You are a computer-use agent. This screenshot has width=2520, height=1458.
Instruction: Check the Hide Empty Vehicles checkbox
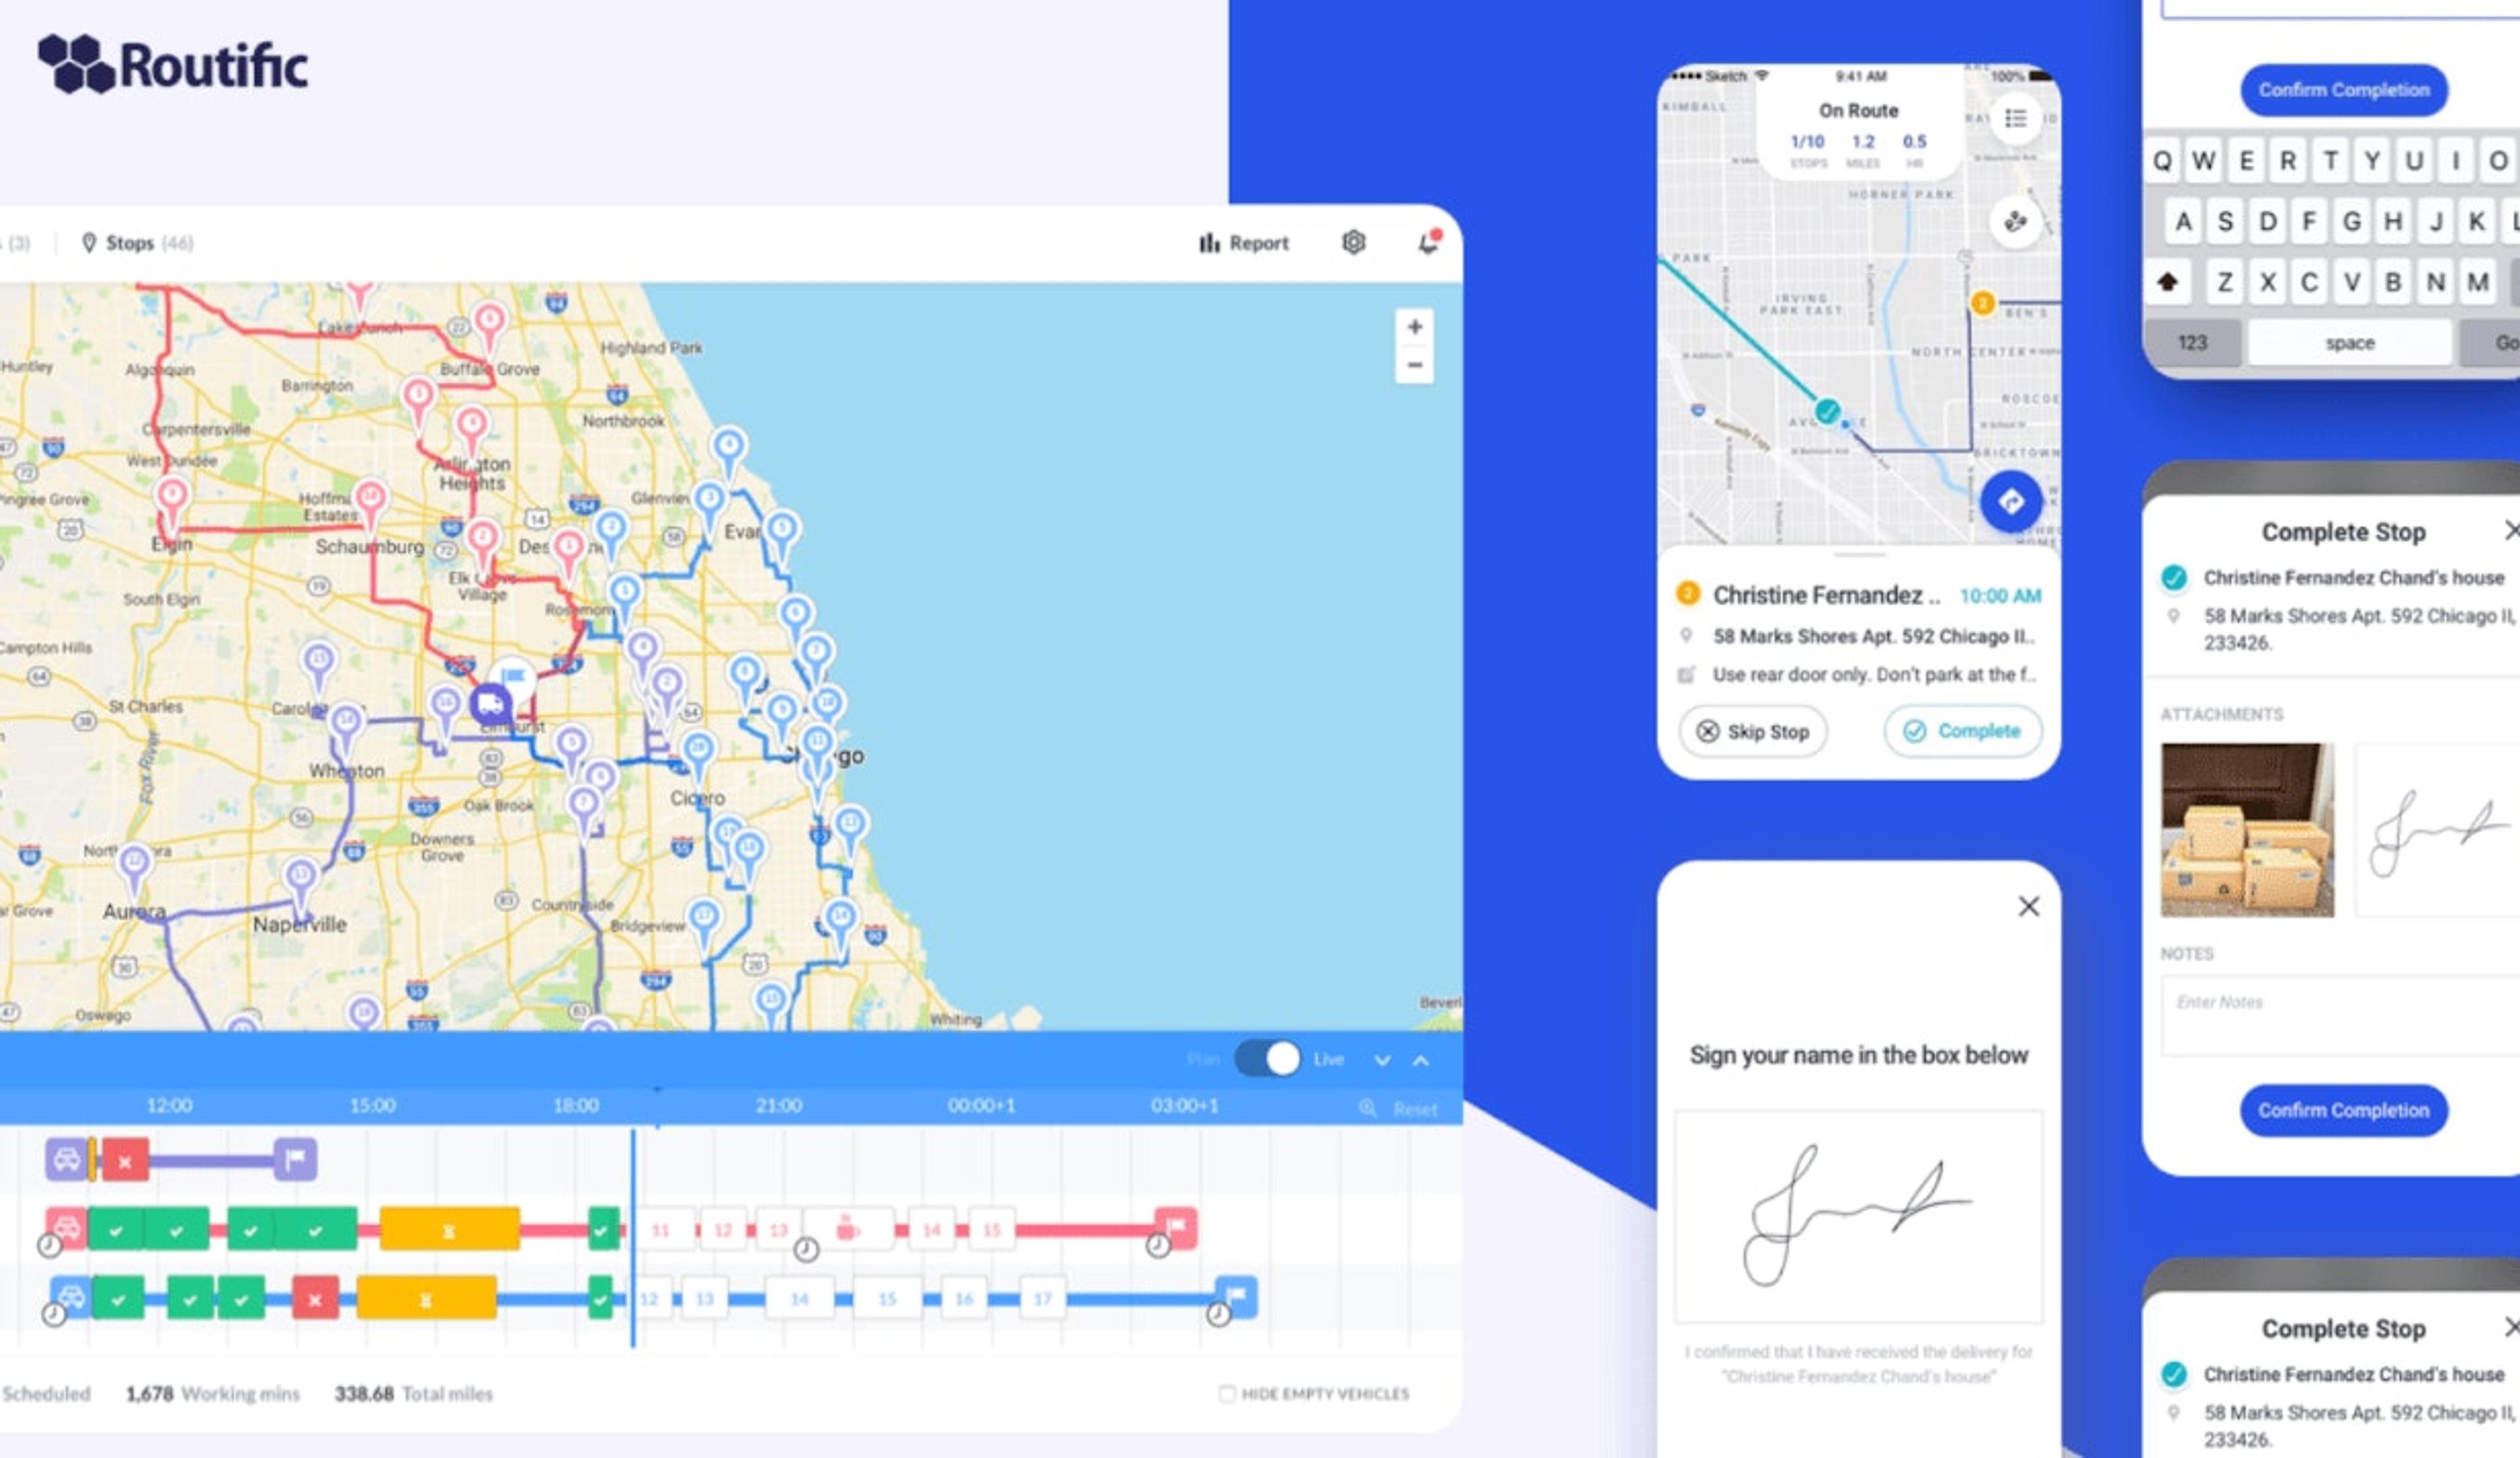[1226, 1393]
